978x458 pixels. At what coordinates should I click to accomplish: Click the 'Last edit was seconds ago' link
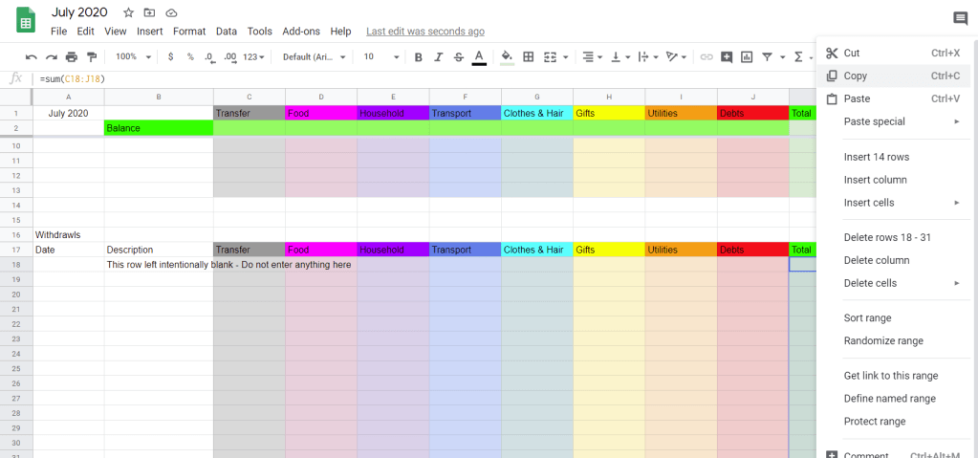(424, 32)
